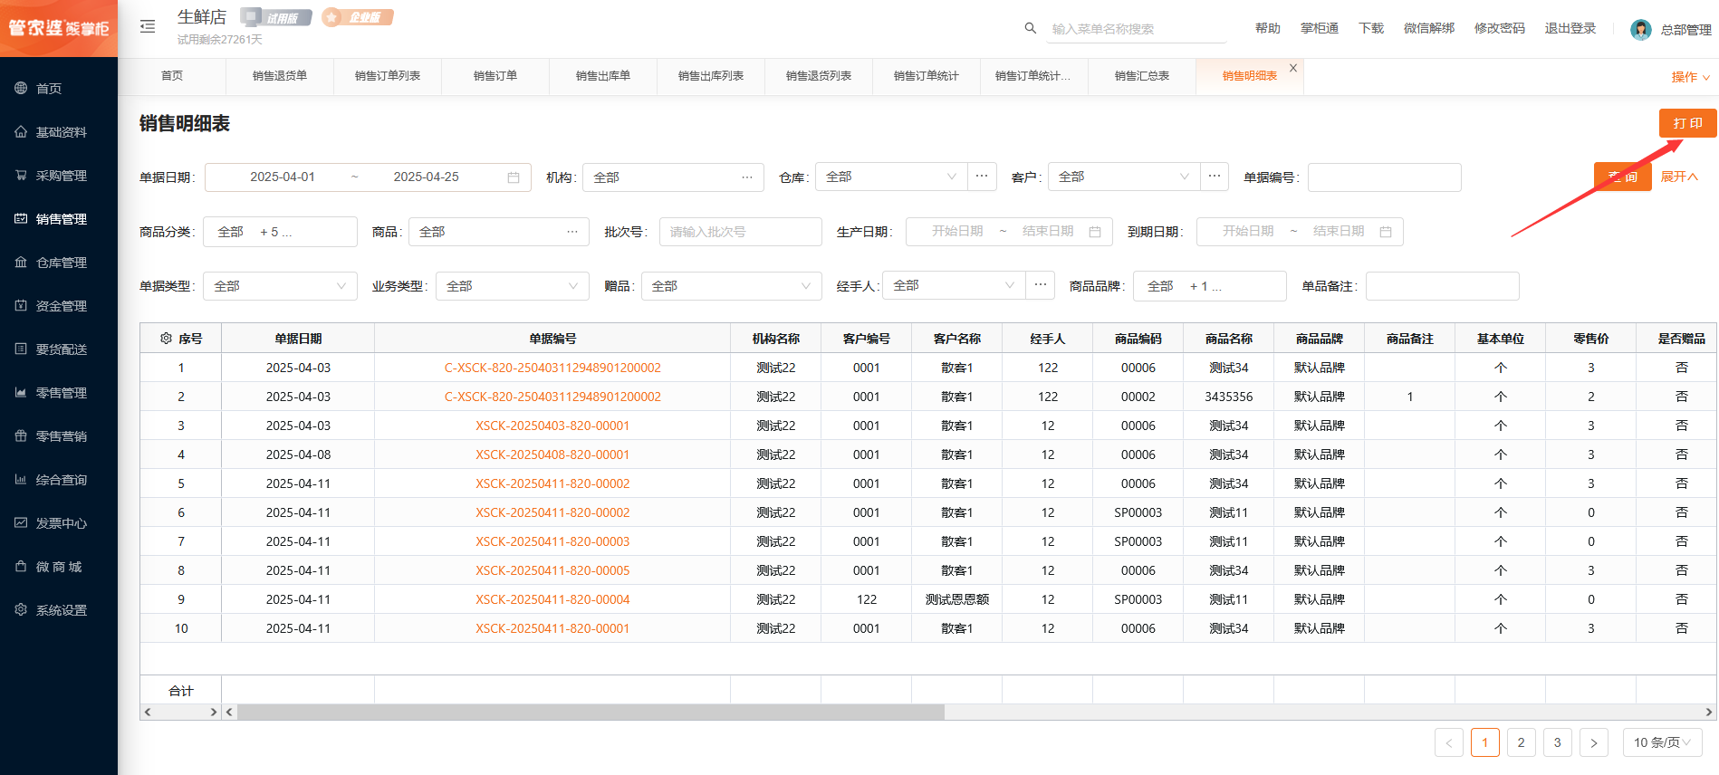Click the horizontal table scrollbar
Image resolution: width=1719 pixels, height=775 pixels.
point(591,713)
